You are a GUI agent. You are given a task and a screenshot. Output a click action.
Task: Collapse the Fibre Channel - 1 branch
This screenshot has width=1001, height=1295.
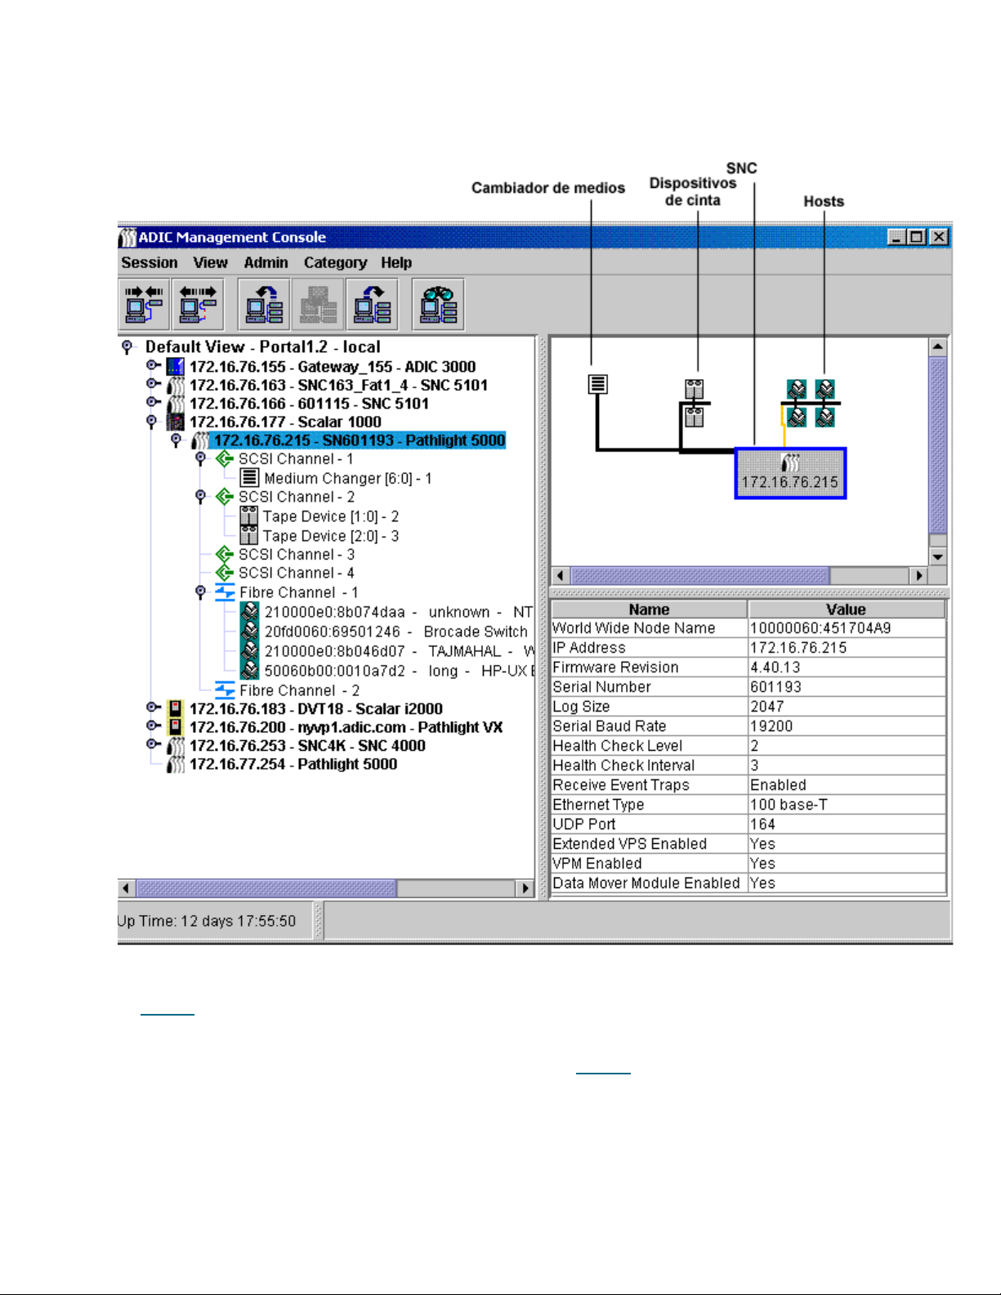pos(200,592)
